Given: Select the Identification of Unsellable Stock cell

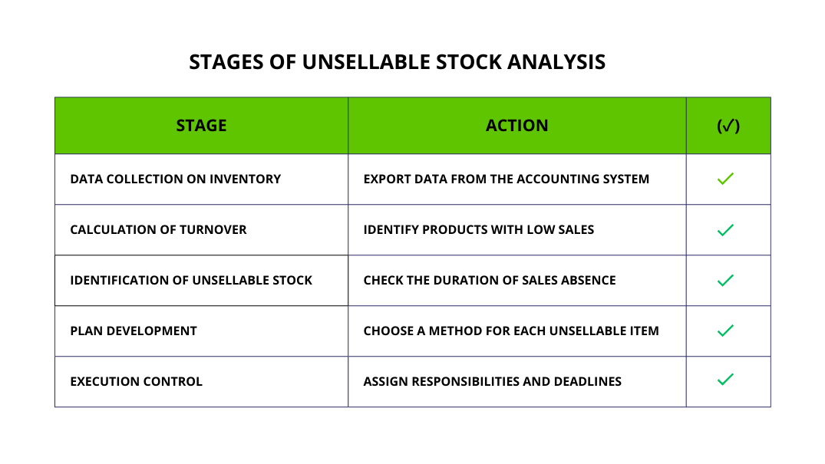Looking at the screenshot, I should [191, 281].
